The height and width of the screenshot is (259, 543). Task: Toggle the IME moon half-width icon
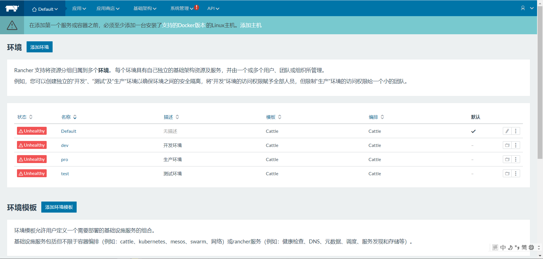coord(510,247)
